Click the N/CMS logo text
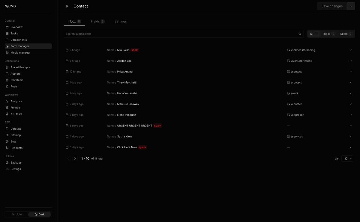 [10, 6]
